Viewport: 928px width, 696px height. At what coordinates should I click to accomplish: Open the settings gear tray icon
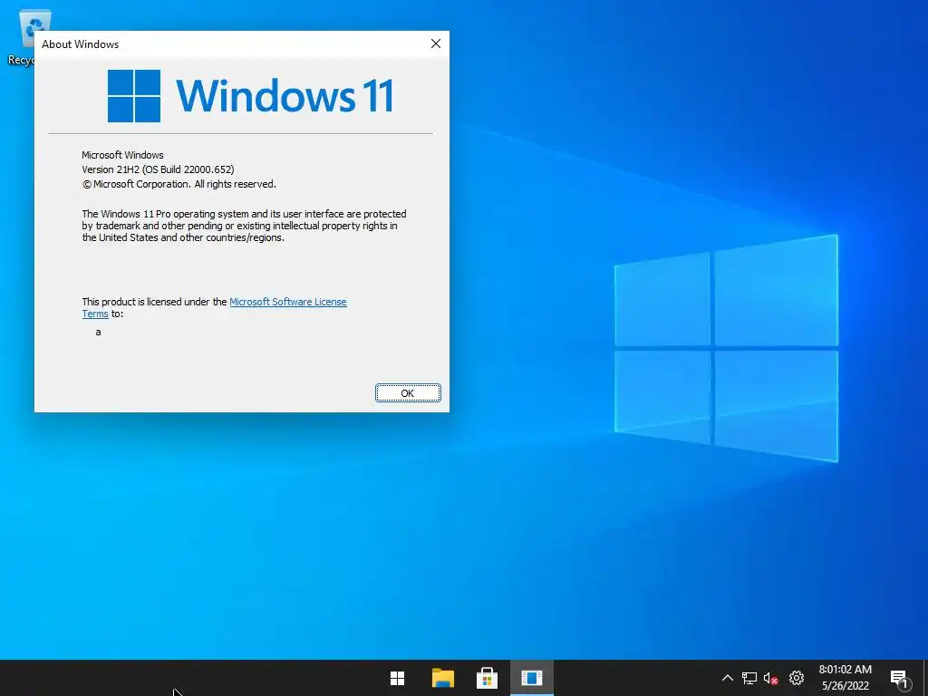(x=797, y=678)
